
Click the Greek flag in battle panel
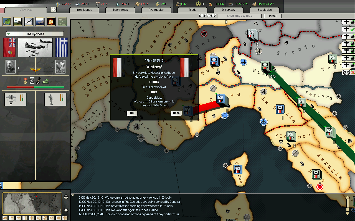[61, 47]
